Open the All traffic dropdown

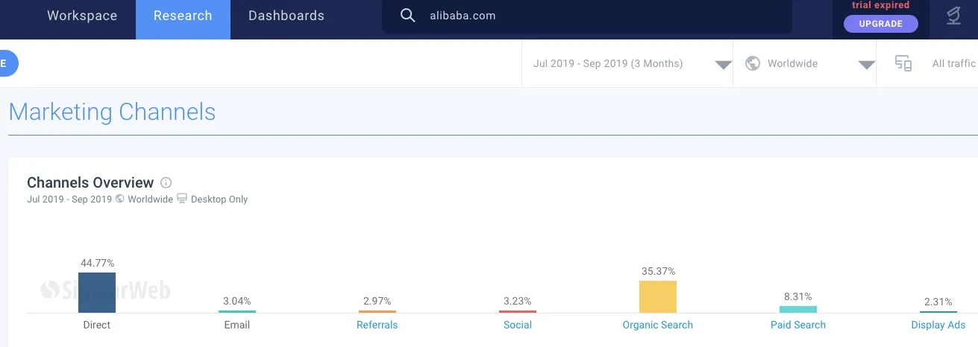click(x=953, y=63)
